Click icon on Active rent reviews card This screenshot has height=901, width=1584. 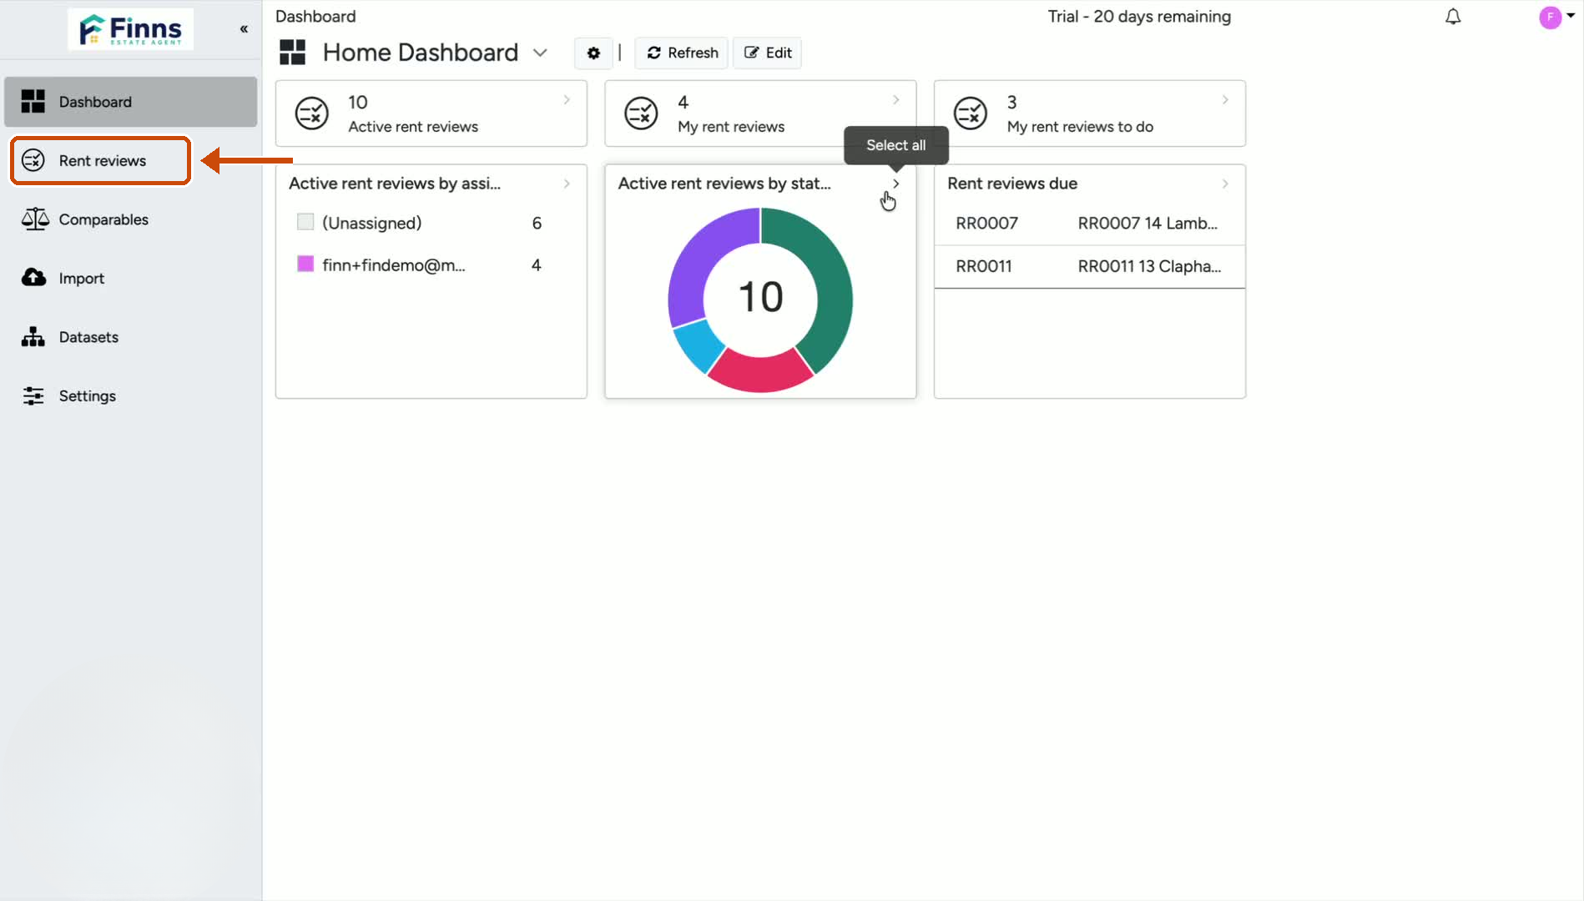(x=312, y=113)
